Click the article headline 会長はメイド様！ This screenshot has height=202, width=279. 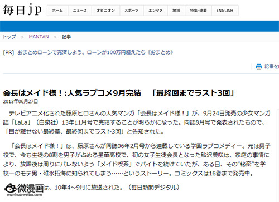pos(118,93)
